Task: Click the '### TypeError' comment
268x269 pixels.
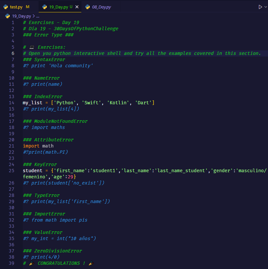Action: click(41, 195)
